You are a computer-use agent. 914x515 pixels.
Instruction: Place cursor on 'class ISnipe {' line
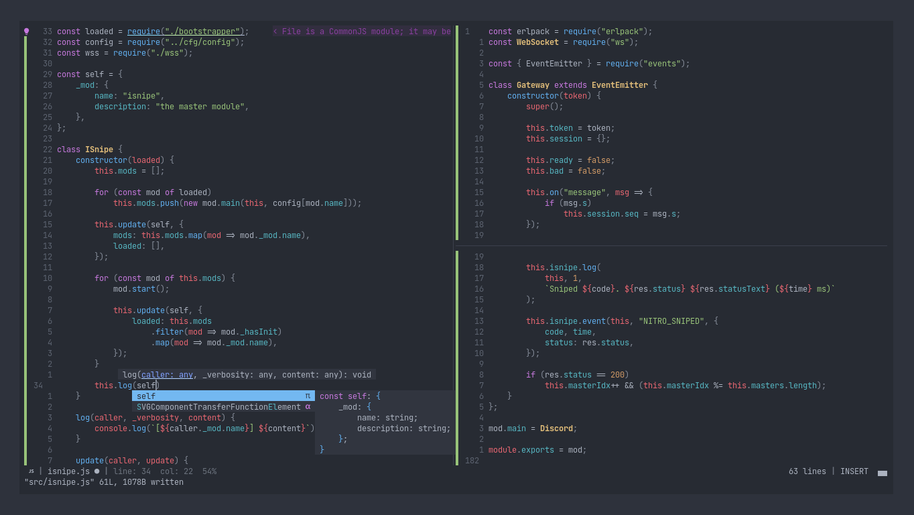(x=90, y=149)
